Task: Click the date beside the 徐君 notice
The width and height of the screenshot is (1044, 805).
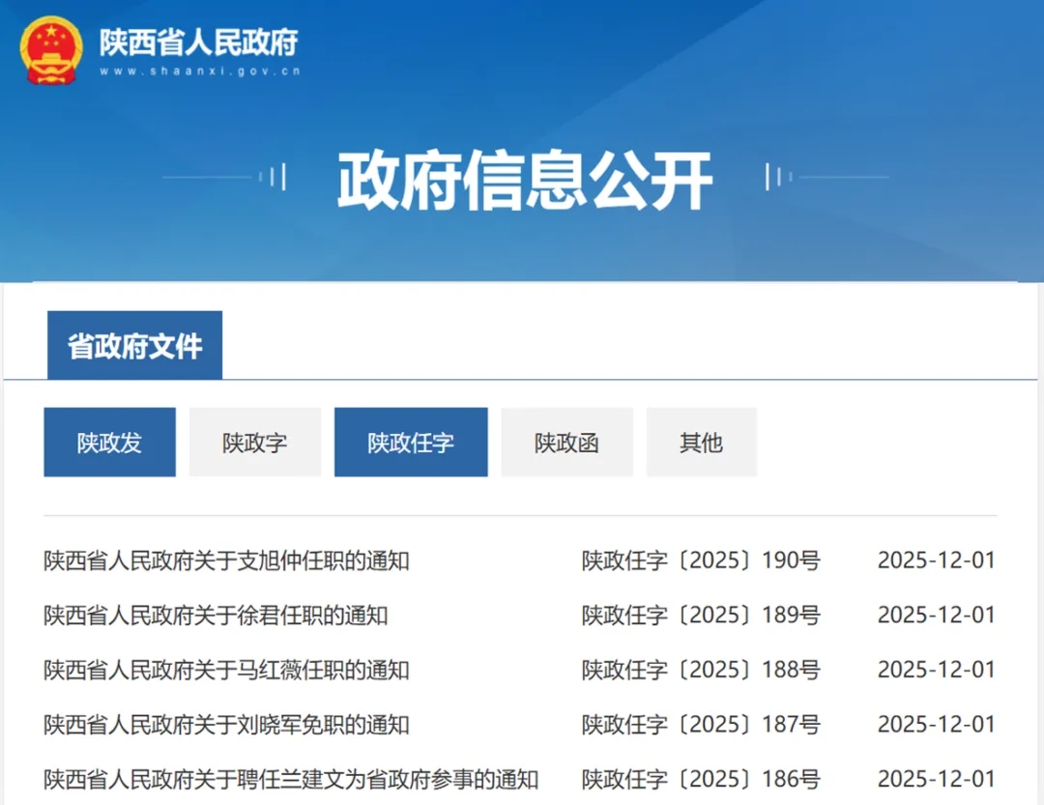Action: pos(936,615)
